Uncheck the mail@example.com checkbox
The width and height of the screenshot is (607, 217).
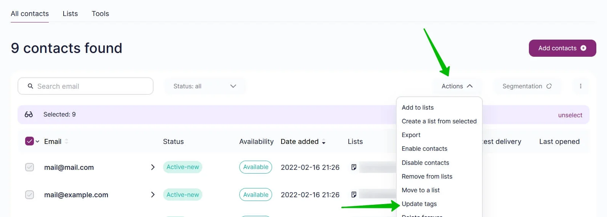coord(29,195)
